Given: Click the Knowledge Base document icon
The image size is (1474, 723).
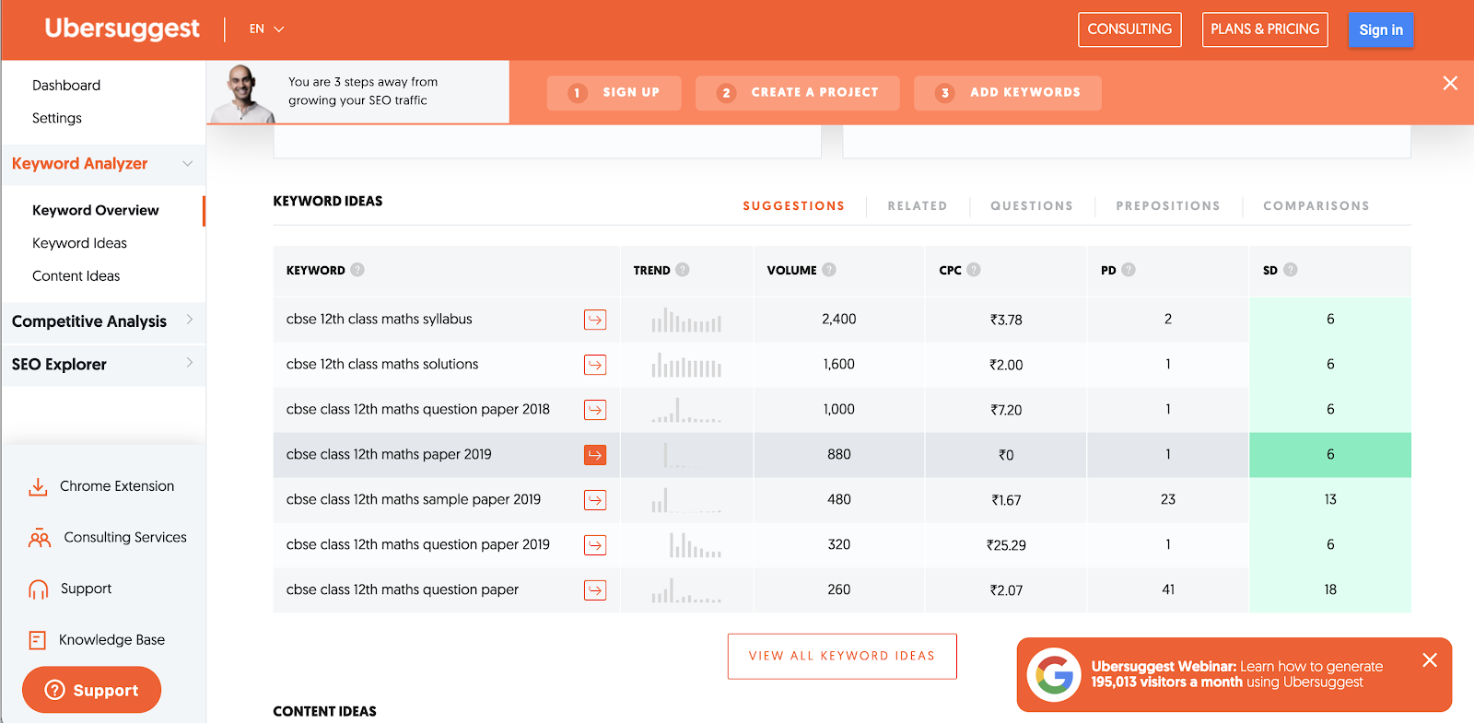Looking at the screenshot, I should (x=38, y=640).
